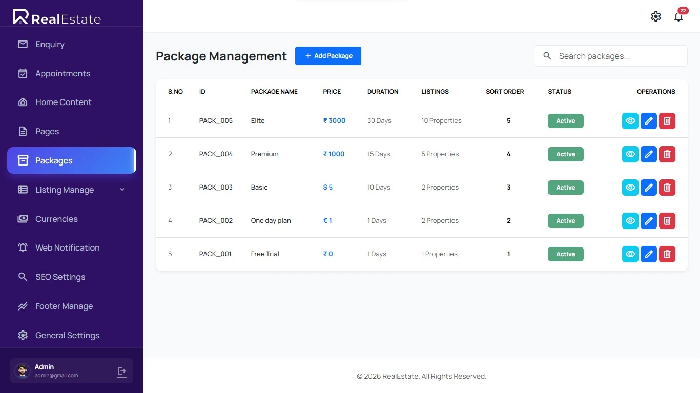View Free Trial package via eye icon
700x393 pixels.
(x=630, y=254)
